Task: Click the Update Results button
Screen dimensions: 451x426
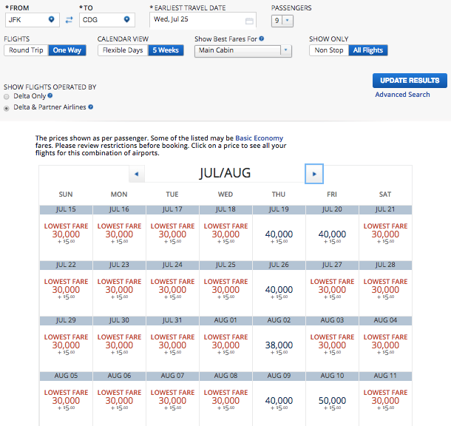Action: pos(409,80)
